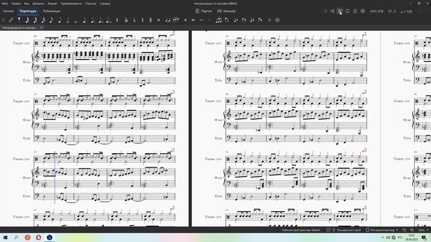Click the playback time 0:01:12.8 field
Image resolution: width=431 pixels, height=242 pixels.
(x=376, y=11)
